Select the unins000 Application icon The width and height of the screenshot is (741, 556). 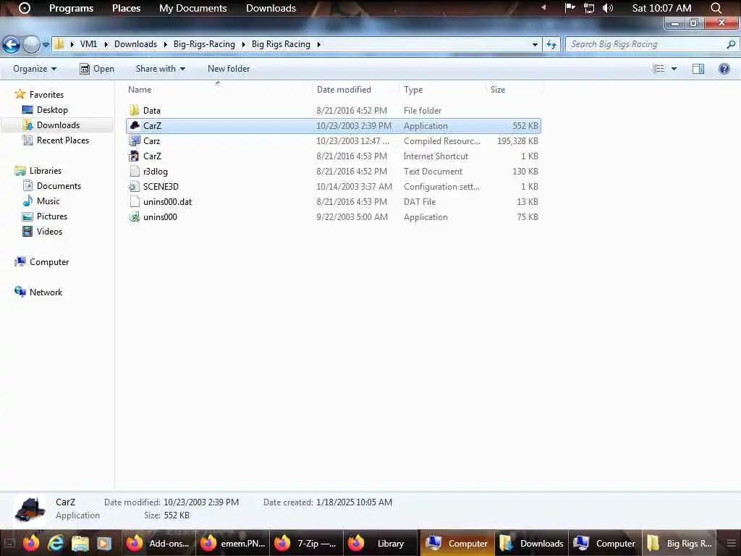point(134,216)
